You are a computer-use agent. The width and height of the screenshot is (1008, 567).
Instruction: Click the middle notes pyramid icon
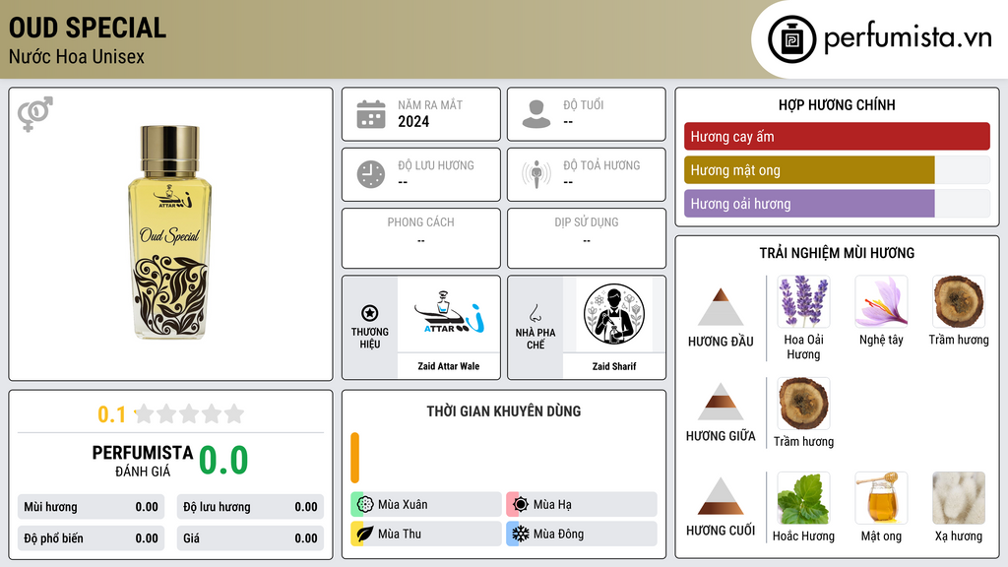coord(721,402)
